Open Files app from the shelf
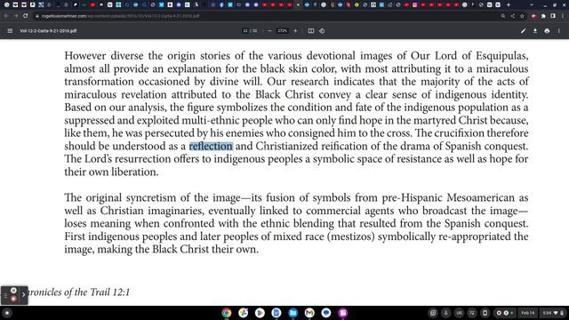 pyautogui.click(x=293, y=313)
